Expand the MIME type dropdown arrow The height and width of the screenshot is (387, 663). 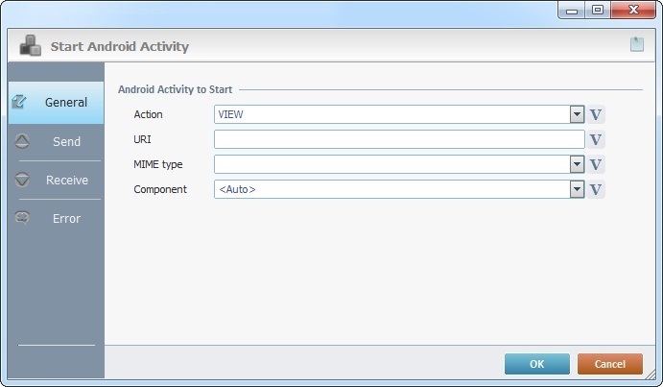click(x=577, y=164)
